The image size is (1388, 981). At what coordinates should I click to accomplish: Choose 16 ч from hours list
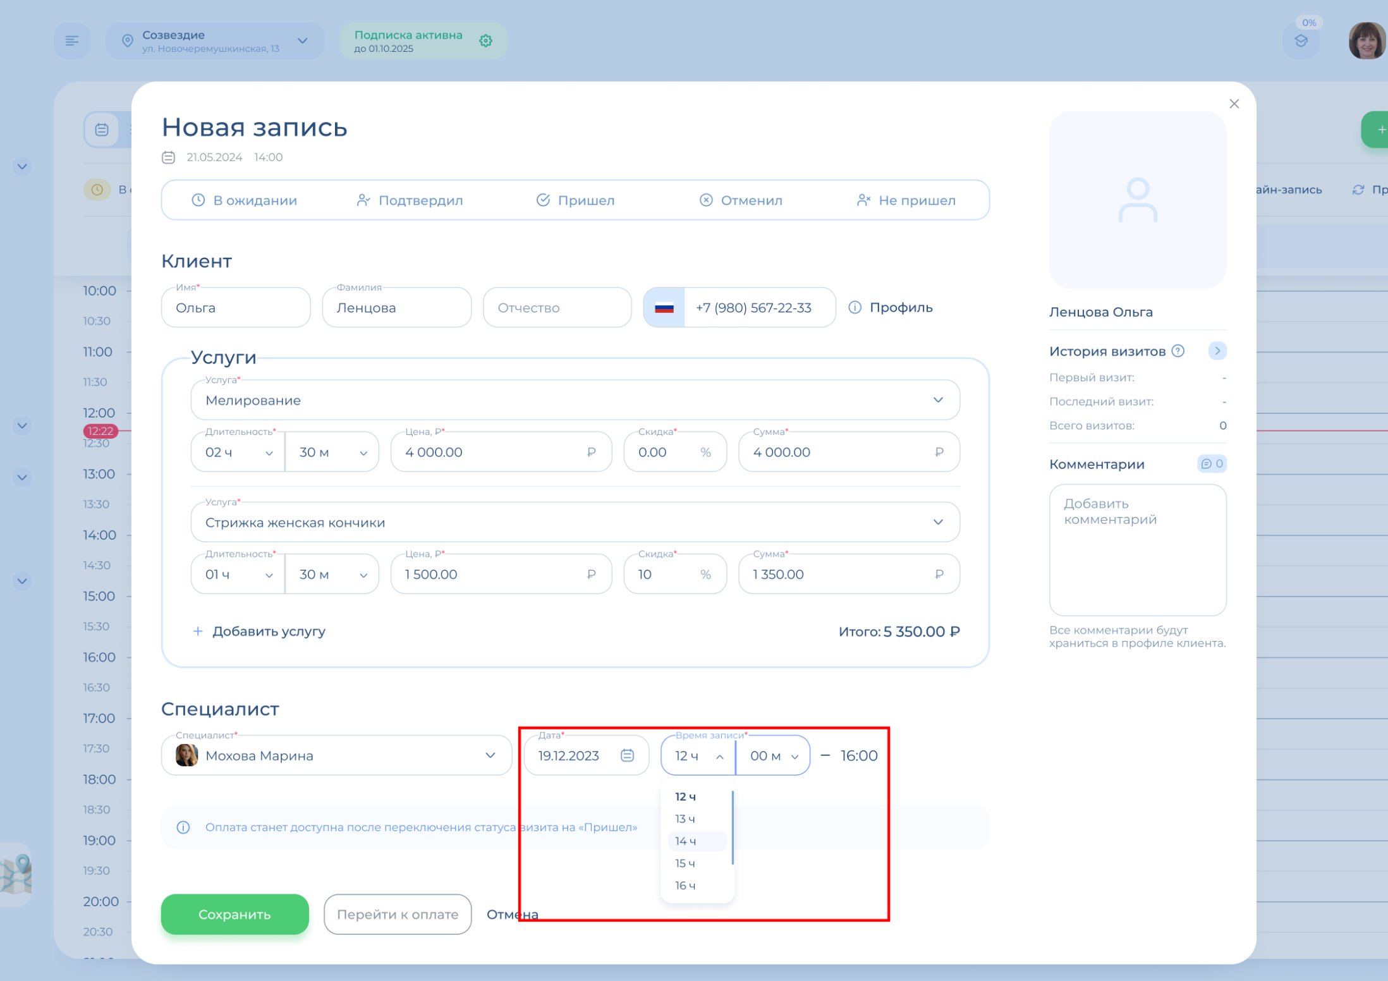pyautogui.click(x=686, y=886)
